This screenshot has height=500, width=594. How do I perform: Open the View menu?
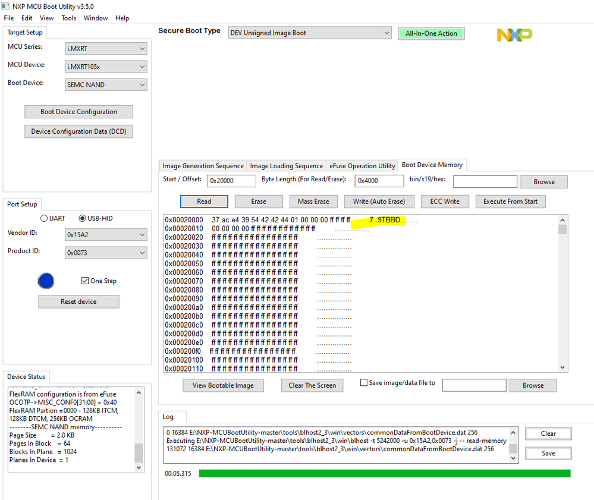47,18
